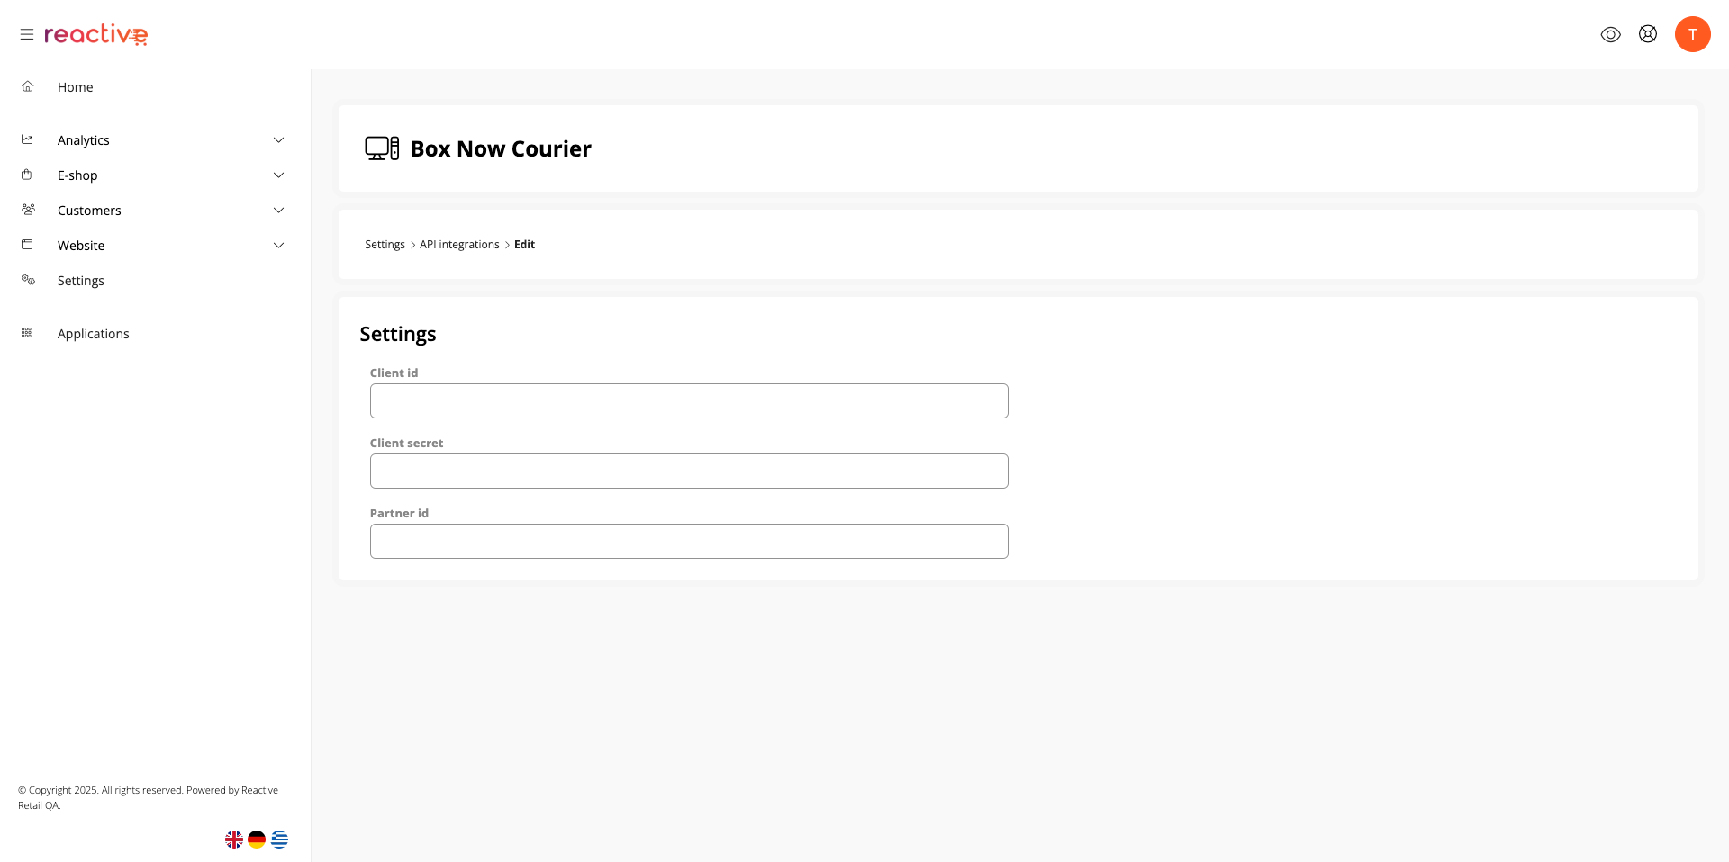Open the lifebuoy help icon

pyautogui.click(x=1647, y=34)
